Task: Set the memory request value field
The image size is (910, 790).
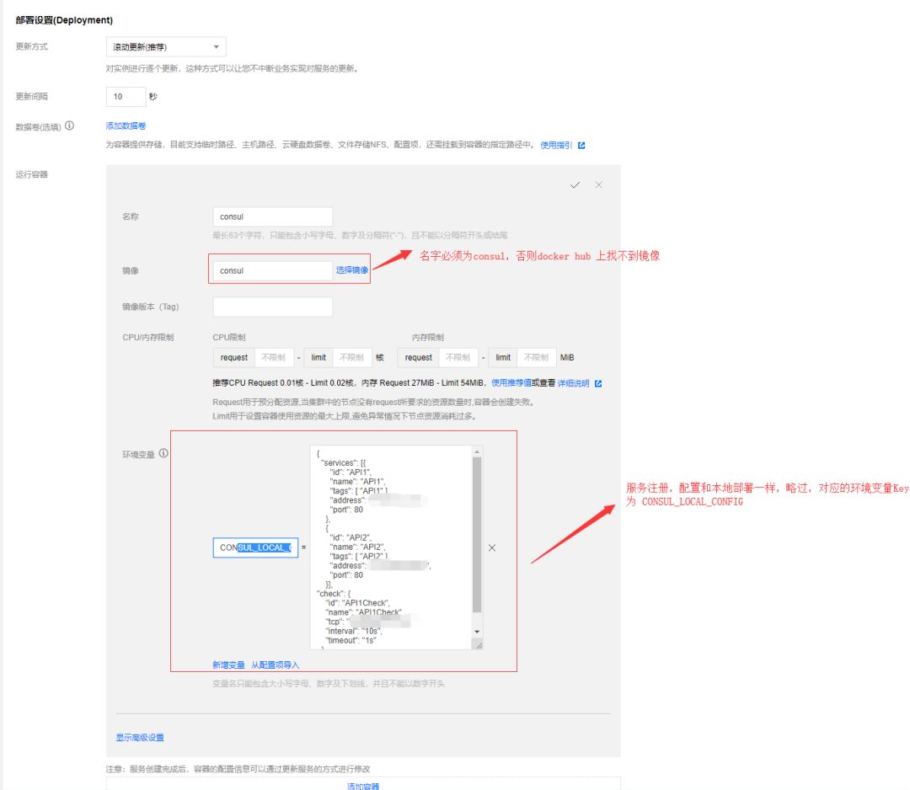Action: click(458, 357)
